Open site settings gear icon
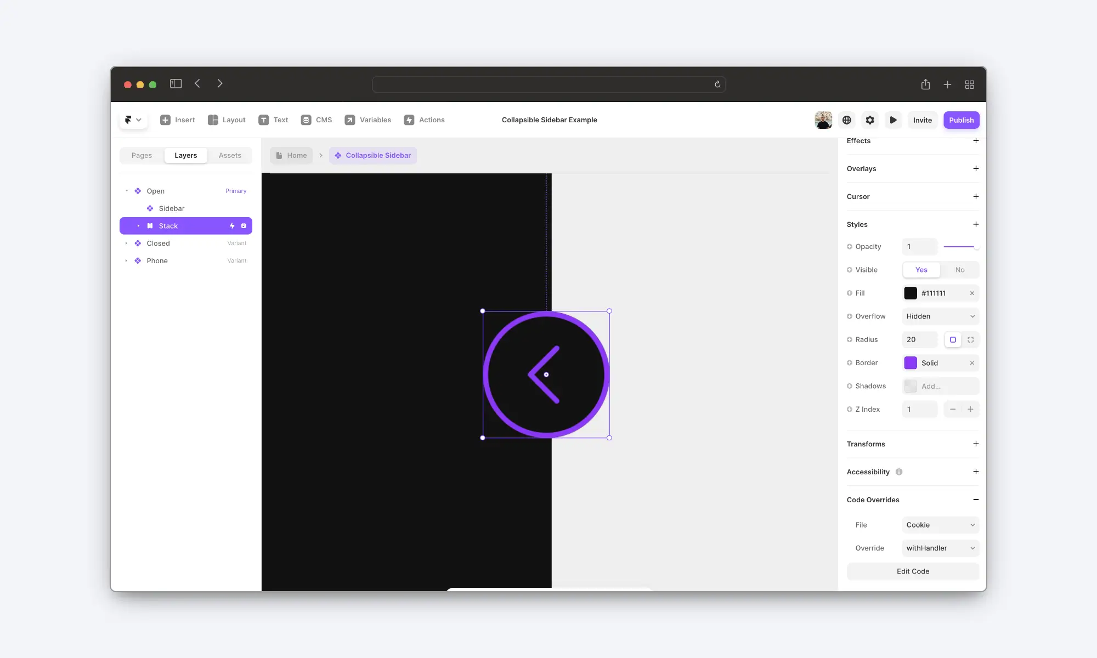The width and height of the screenshot is (1097, 658). pos(870,120)
